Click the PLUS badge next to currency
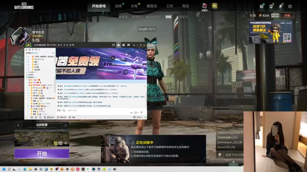This screenshot has height=172, width=307. tap(275, 15)
